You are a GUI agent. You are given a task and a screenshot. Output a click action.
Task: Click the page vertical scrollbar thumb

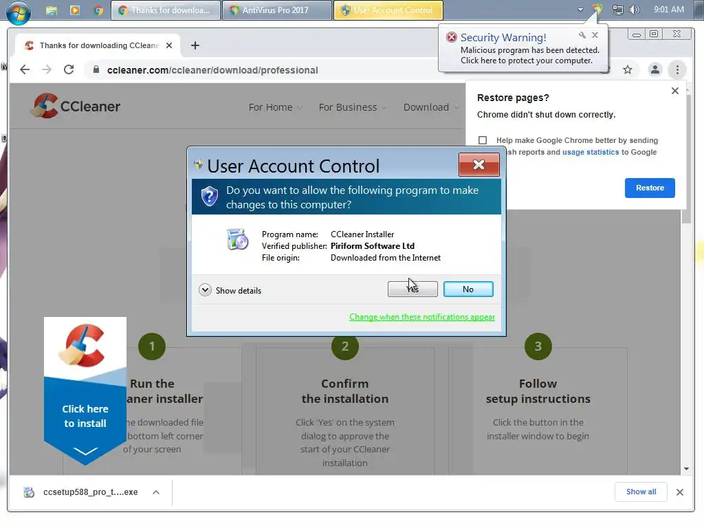(687, 159)
